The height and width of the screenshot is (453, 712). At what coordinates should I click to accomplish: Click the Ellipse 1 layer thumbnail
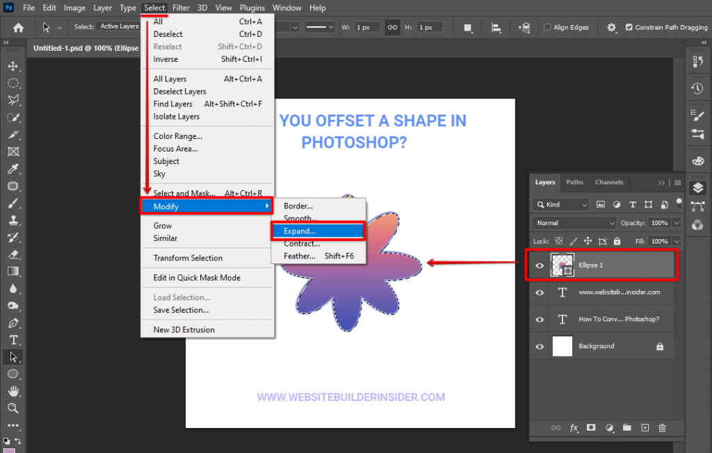[562, 265]
